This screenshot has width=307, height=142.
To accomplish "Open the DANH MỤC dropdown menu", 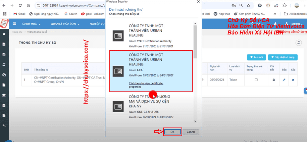I will [x=31, y=24].
